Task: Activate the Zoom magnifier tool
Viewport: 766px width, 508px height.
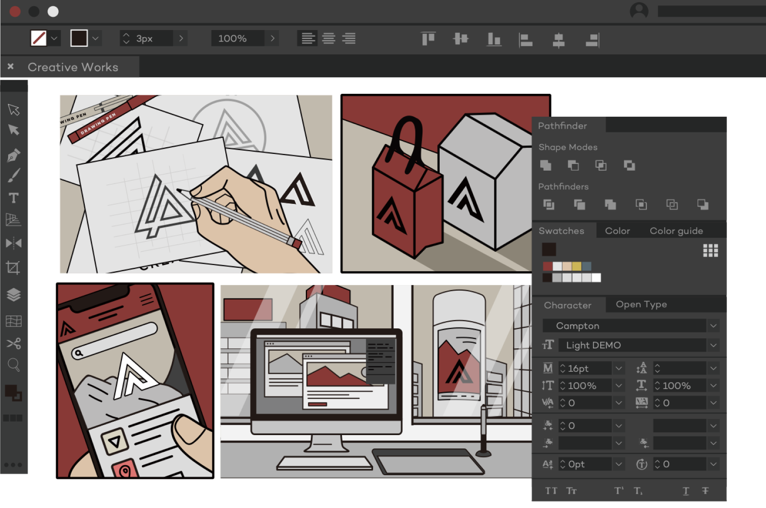Action: click(x=13, y=365)
